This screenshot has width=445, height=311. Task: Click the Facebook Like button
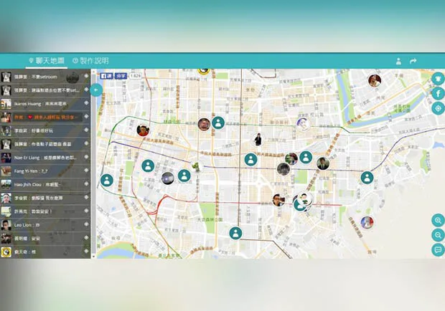click(107, 76)
